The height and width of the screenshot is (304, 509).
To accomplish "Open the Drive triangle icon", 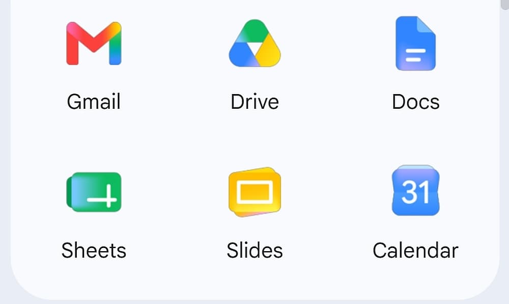I will 255,43.
